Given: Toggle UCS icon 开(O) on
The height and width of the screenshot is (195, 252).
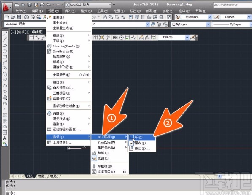Looking at the screenshot, I should coord(142,137).
